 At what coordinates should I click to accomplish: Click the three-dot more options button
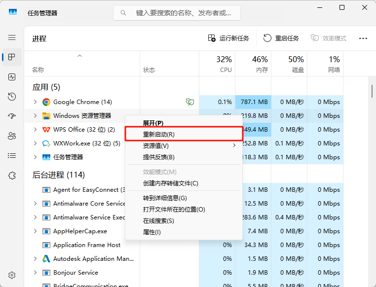[x=363, y=38]
